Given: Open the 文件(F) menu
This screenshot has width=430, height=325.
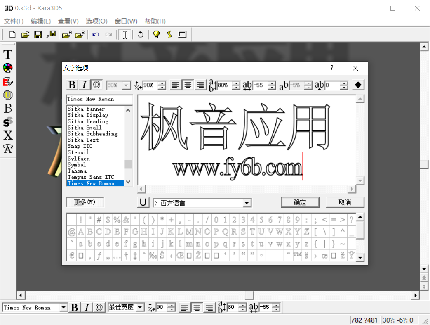Looking at the screenshot, I should tap(14, 21).
